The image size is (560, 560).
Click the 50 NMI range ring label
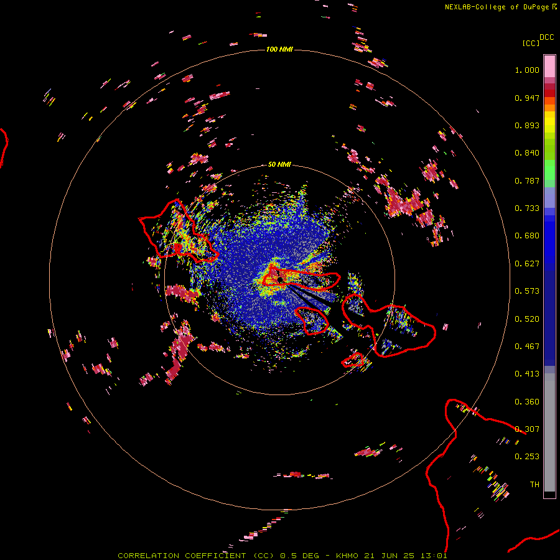pyautogui.click(x=279, y=164)
